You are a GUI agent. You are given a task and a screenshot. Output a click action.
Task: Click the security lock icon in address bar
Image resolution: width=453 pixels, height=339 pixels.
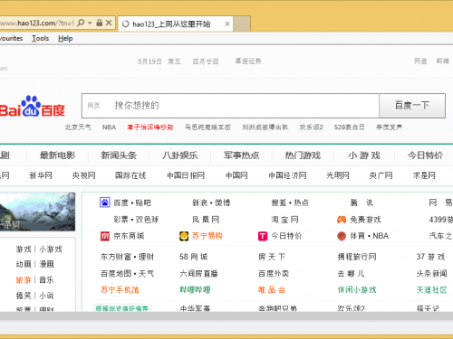click(x=99, y=23)
